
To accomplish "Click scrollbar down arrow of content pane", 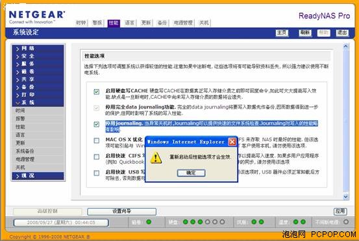I will coord(346,196).
